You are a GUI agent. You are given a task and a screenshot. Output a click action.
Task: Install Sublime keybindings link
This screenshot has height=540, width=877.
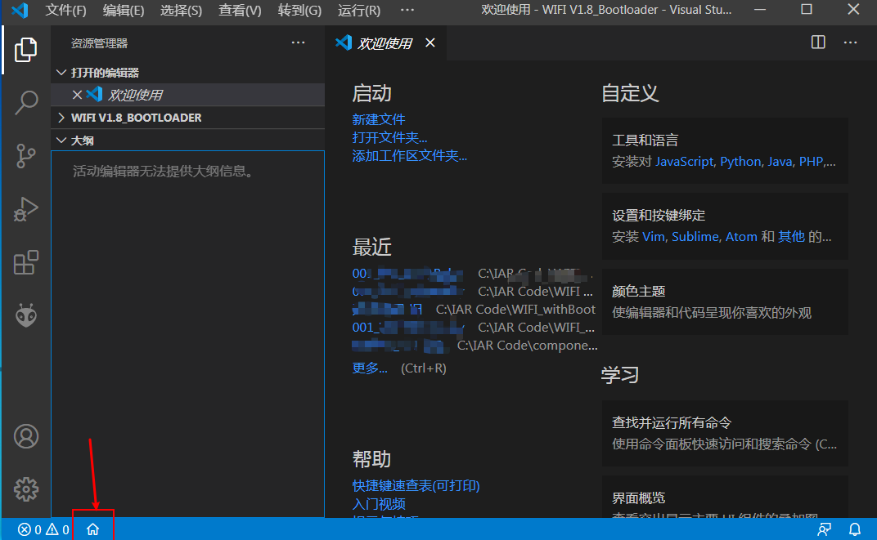click(695, 237)
